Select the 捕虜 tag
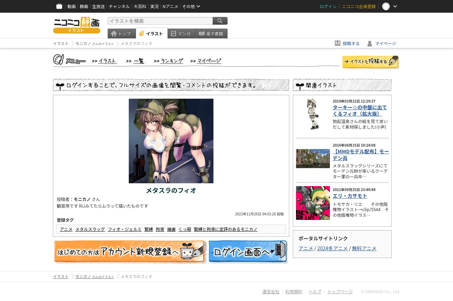453x301 pixels. (x=171, y=229)
